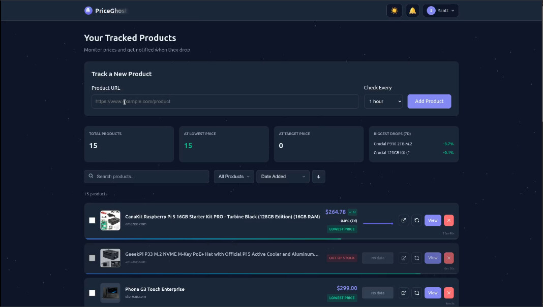Click the Add Product button
This screenshot has height=307, width=543.
pyautogui.click(x=429, y=101)
